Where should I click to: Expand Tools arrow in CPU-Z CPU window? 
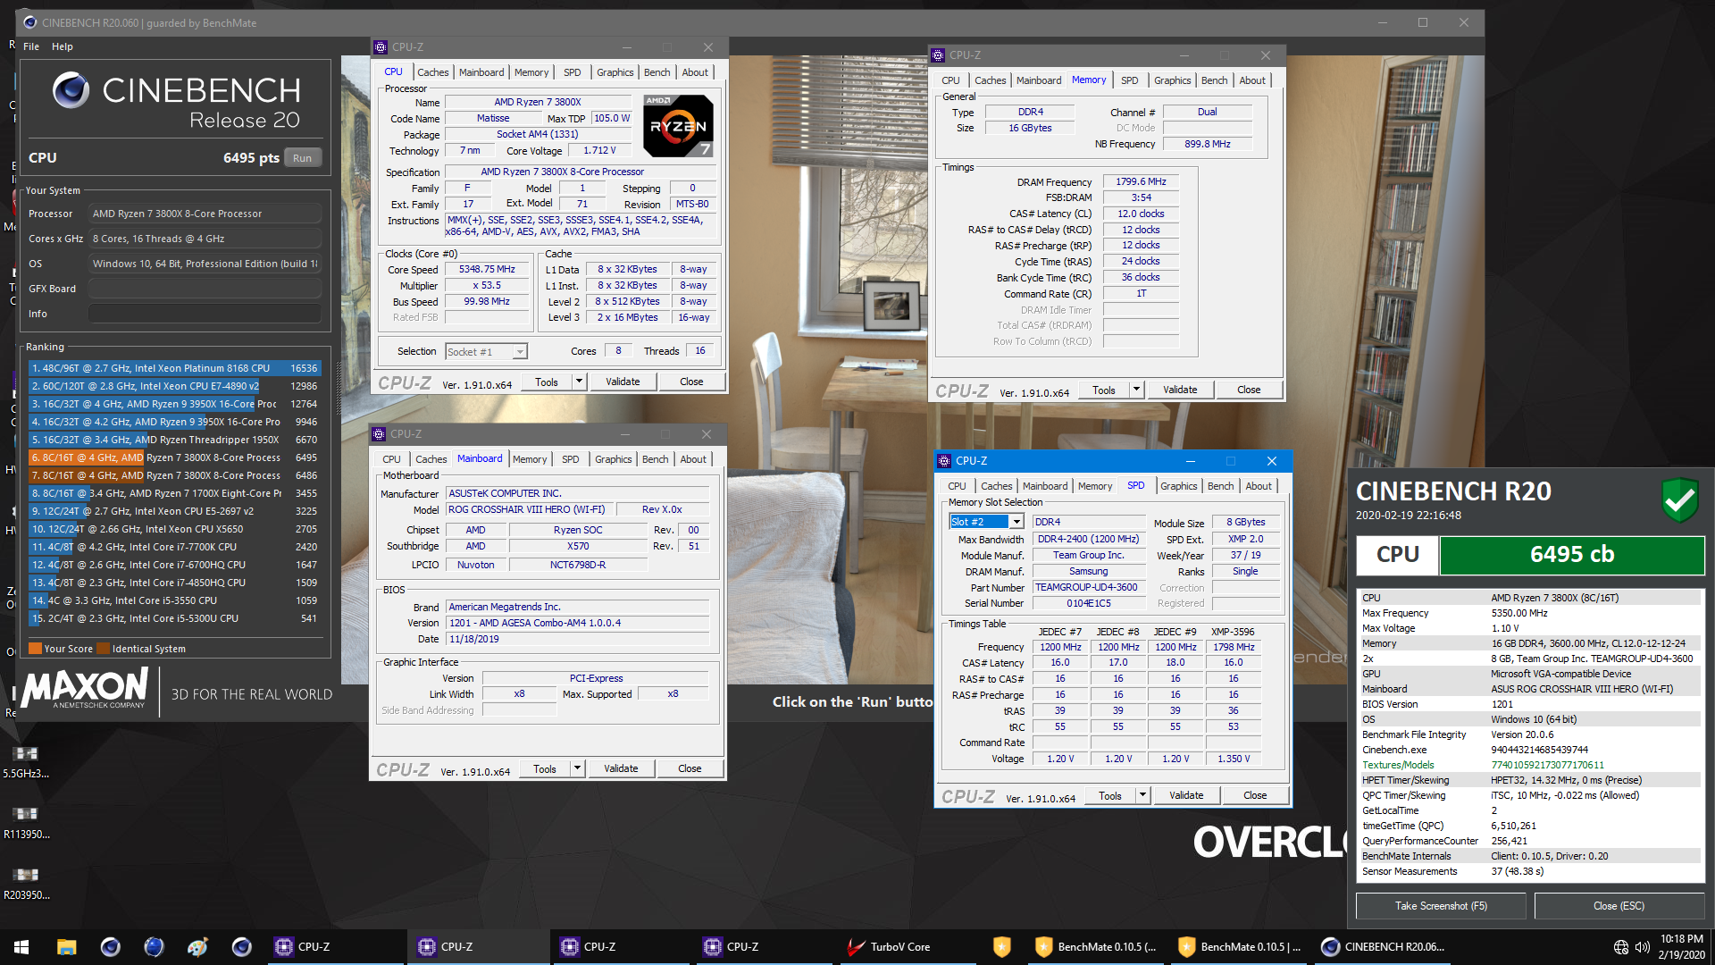(579, 382)
